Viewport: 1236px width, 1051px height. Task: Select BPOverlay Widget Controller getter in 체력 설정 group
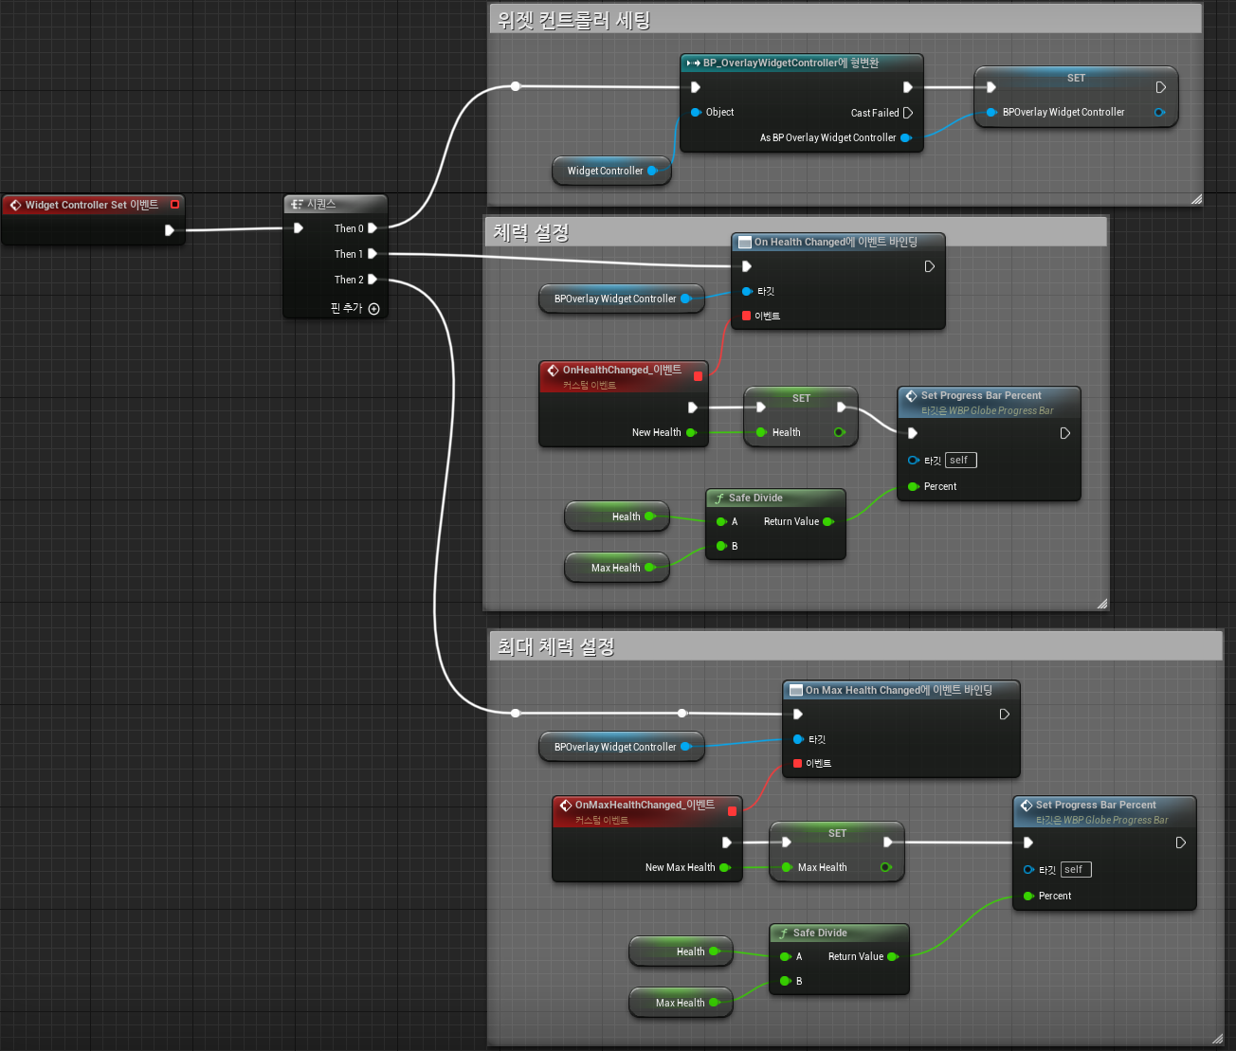tap(622, 299)
